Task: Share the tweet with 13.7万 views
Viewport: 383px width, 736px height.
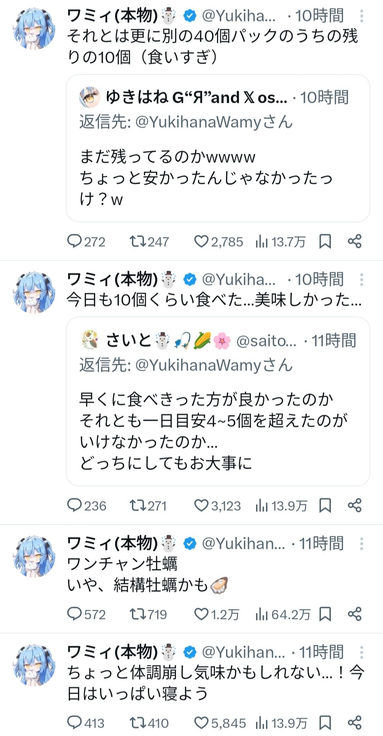Action: [x=355, y=242]
